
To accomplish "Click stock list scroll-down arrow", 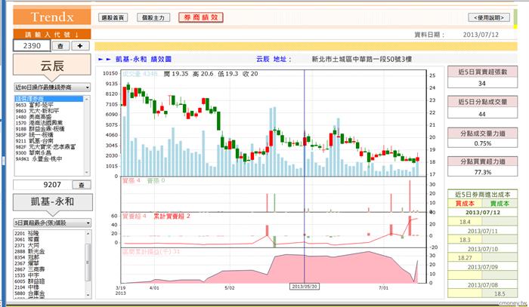I will pos(88,295).
